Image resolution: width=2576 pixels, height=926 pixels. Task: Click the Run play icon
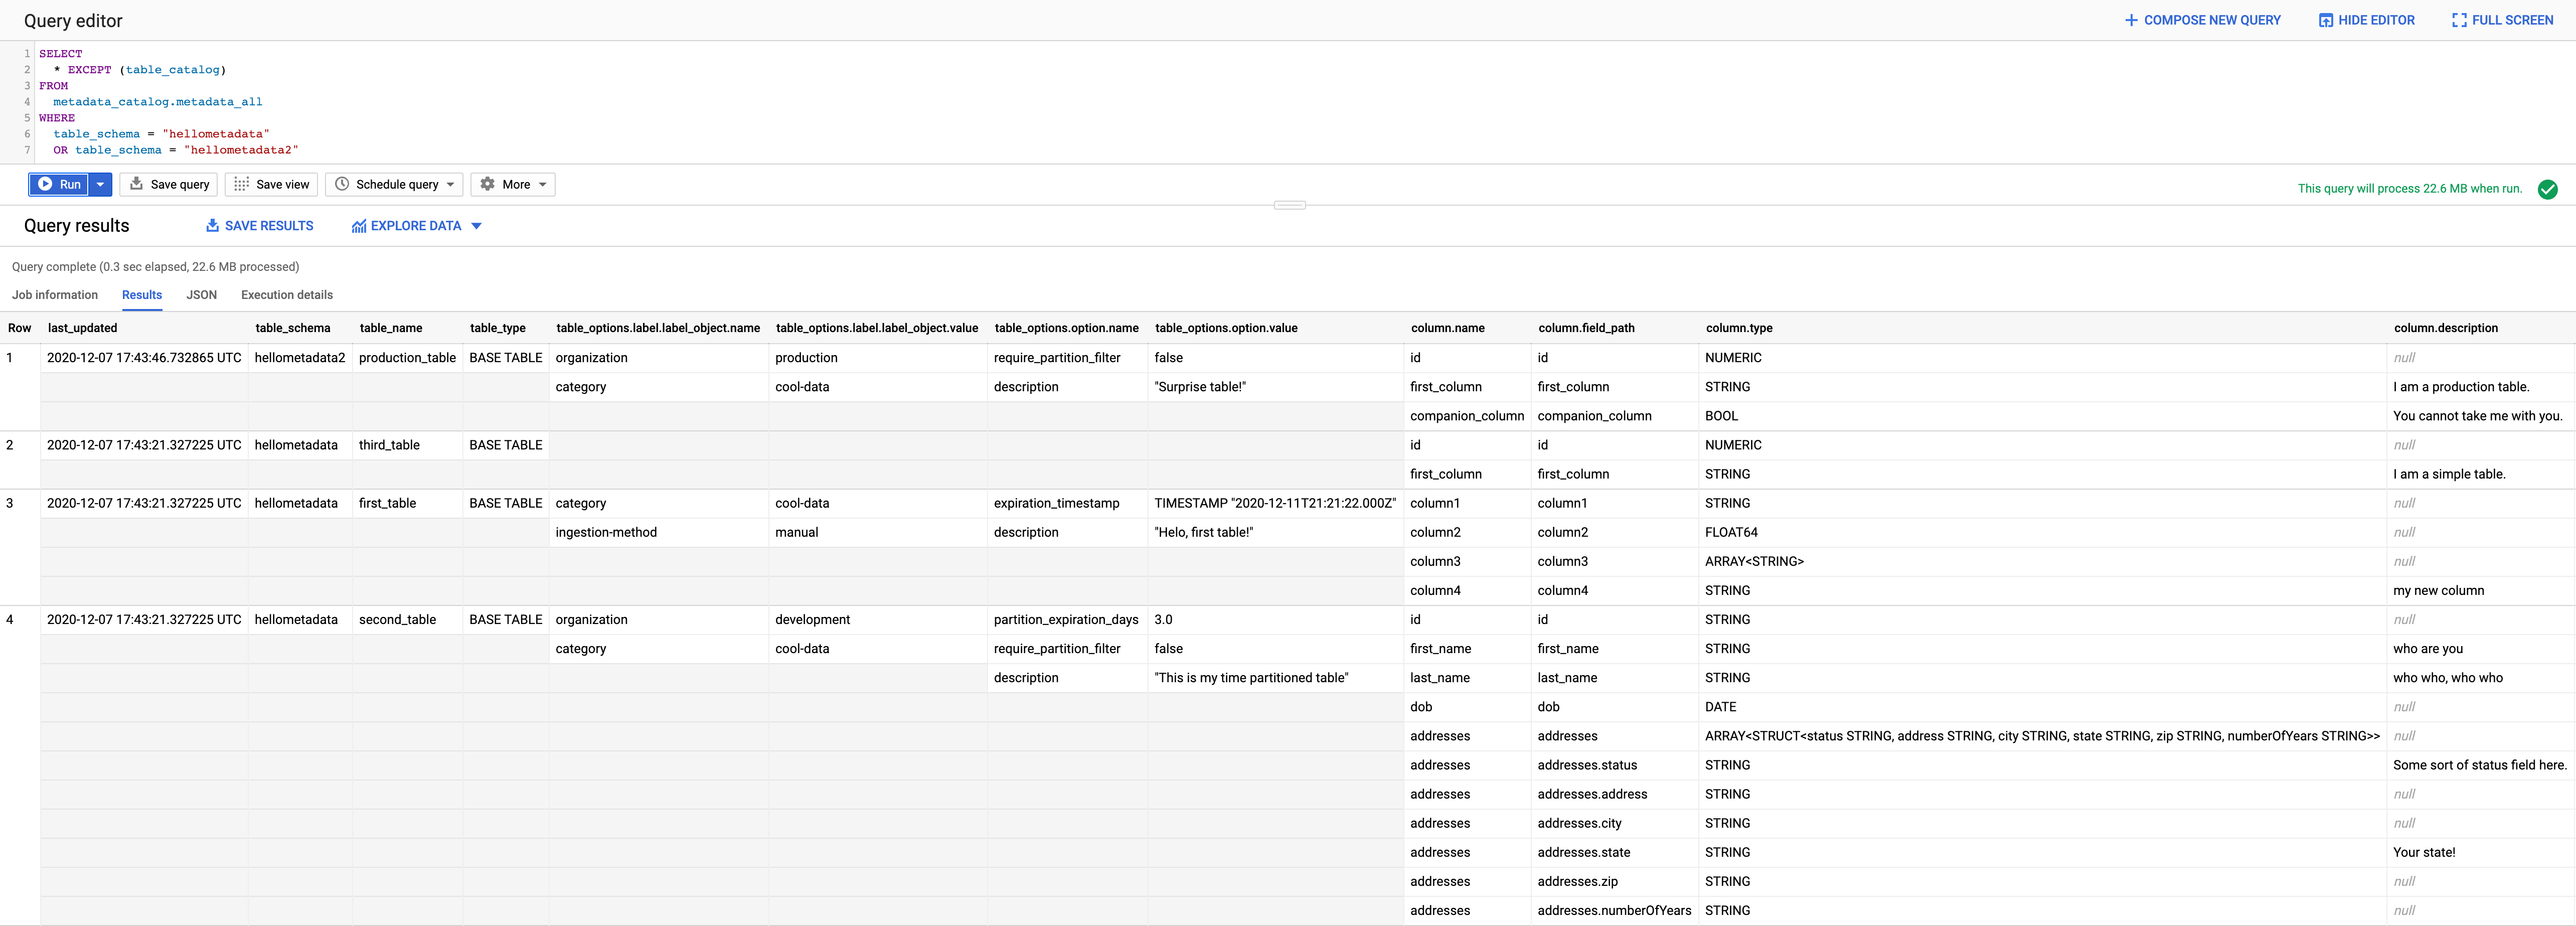click(45, 184)
